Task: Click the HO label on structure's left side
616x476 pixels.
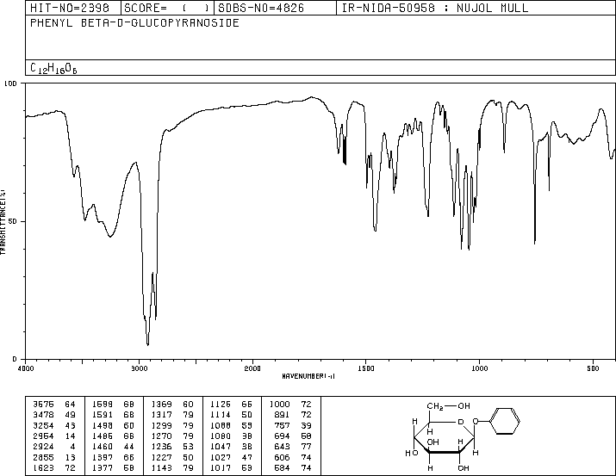Action: coord(412,454)
